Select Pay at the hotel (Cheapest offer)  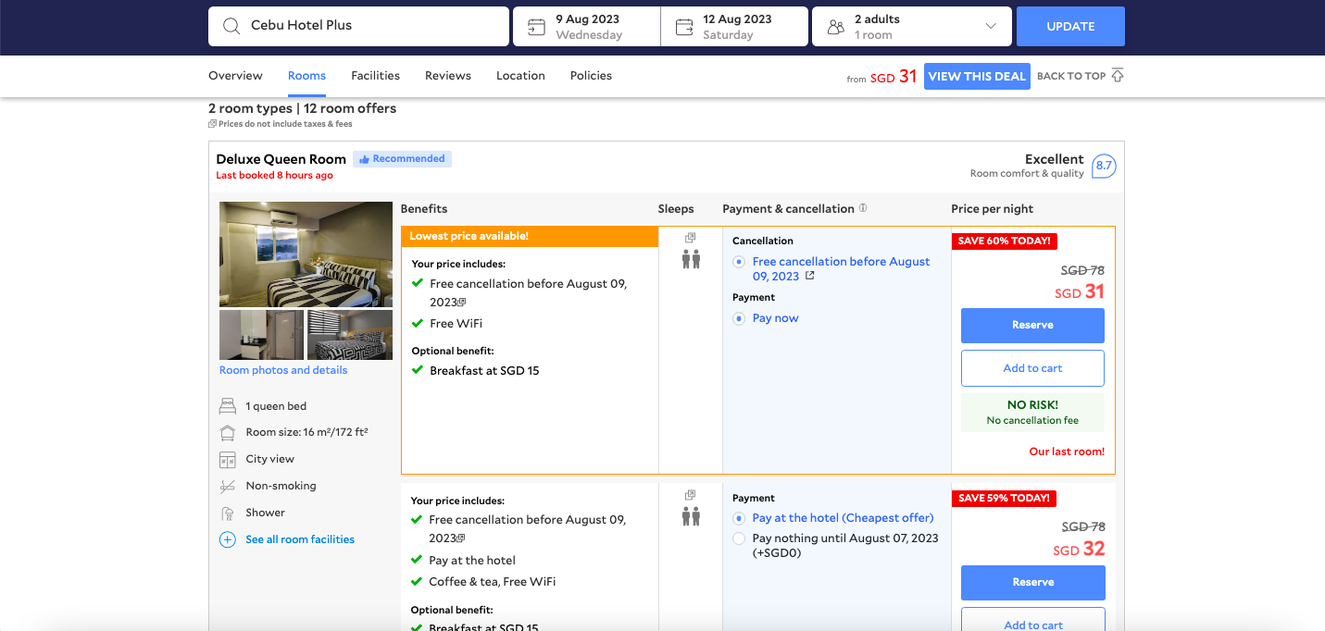(739, 518)
